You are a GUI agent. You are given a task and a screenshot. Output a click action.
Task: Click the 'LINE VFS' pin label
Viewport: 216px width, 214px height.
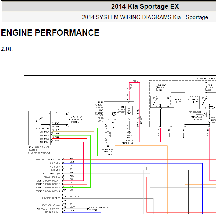point(55,163)
